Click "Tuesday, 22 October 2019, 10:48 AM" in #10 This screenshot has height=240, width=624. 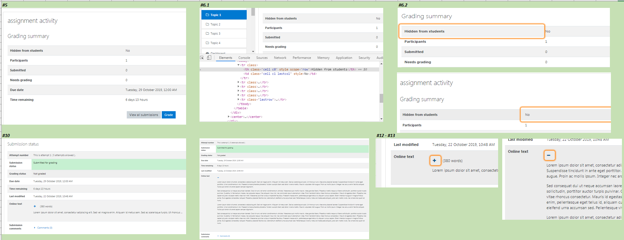click(x=53, y=196)
